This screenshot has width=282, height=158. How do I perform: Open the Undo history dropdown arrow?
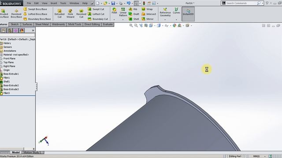coord(132,4)
